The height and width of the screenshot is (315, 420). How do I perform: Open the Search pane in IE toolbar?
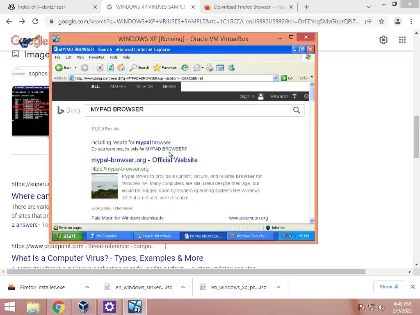click(139, 68)
